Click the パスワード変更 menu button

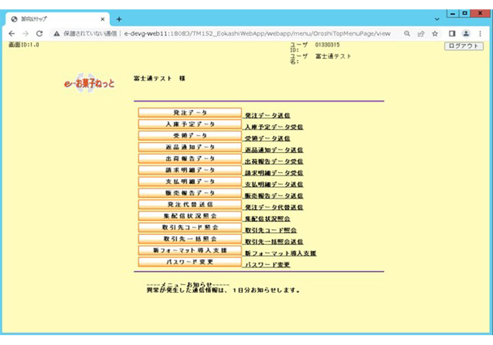190,262
